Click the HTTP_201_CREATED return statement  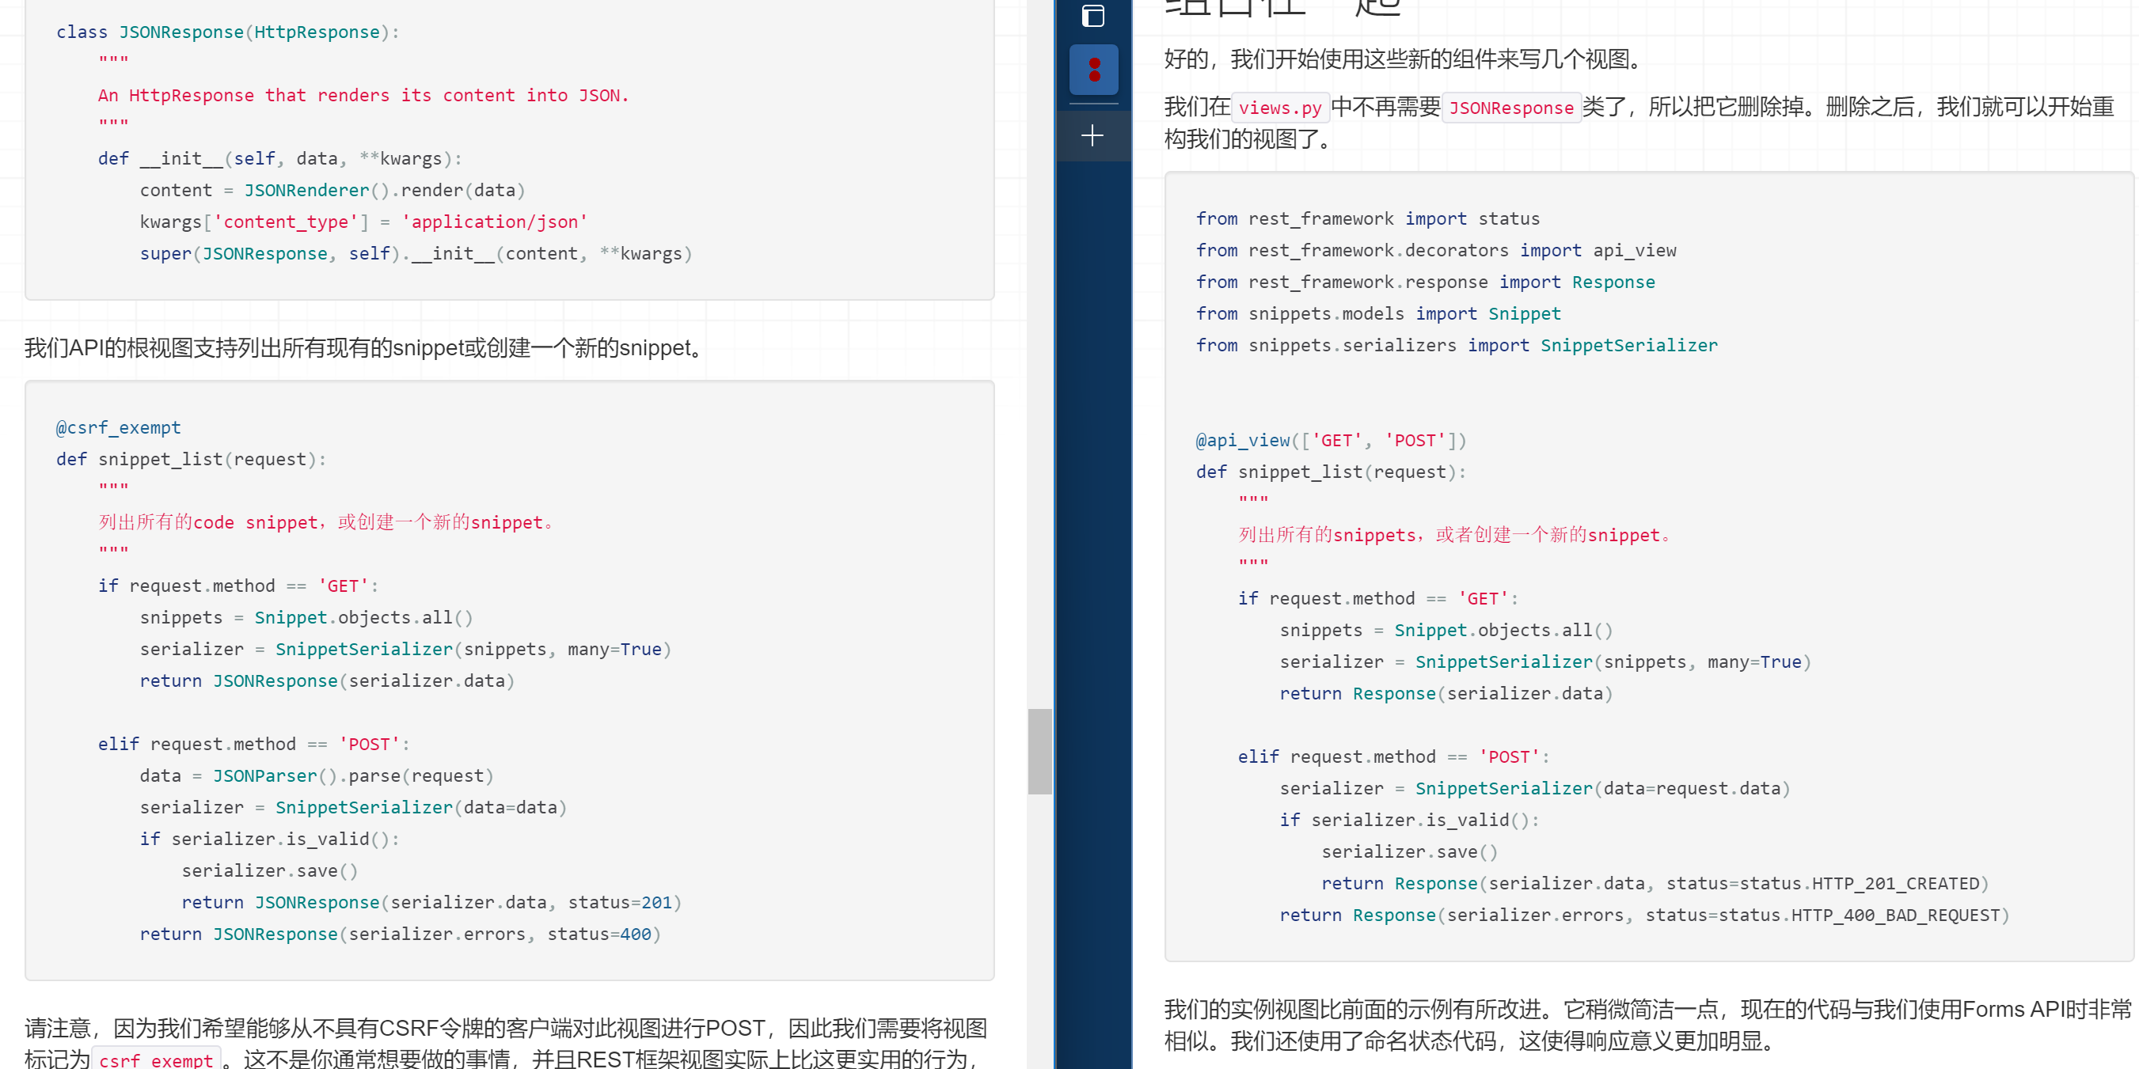(x=1654, y=884)
